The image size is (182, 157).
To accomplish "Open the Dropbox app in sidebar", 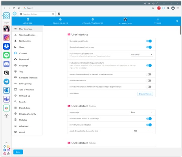I will (x=6, y=46).
